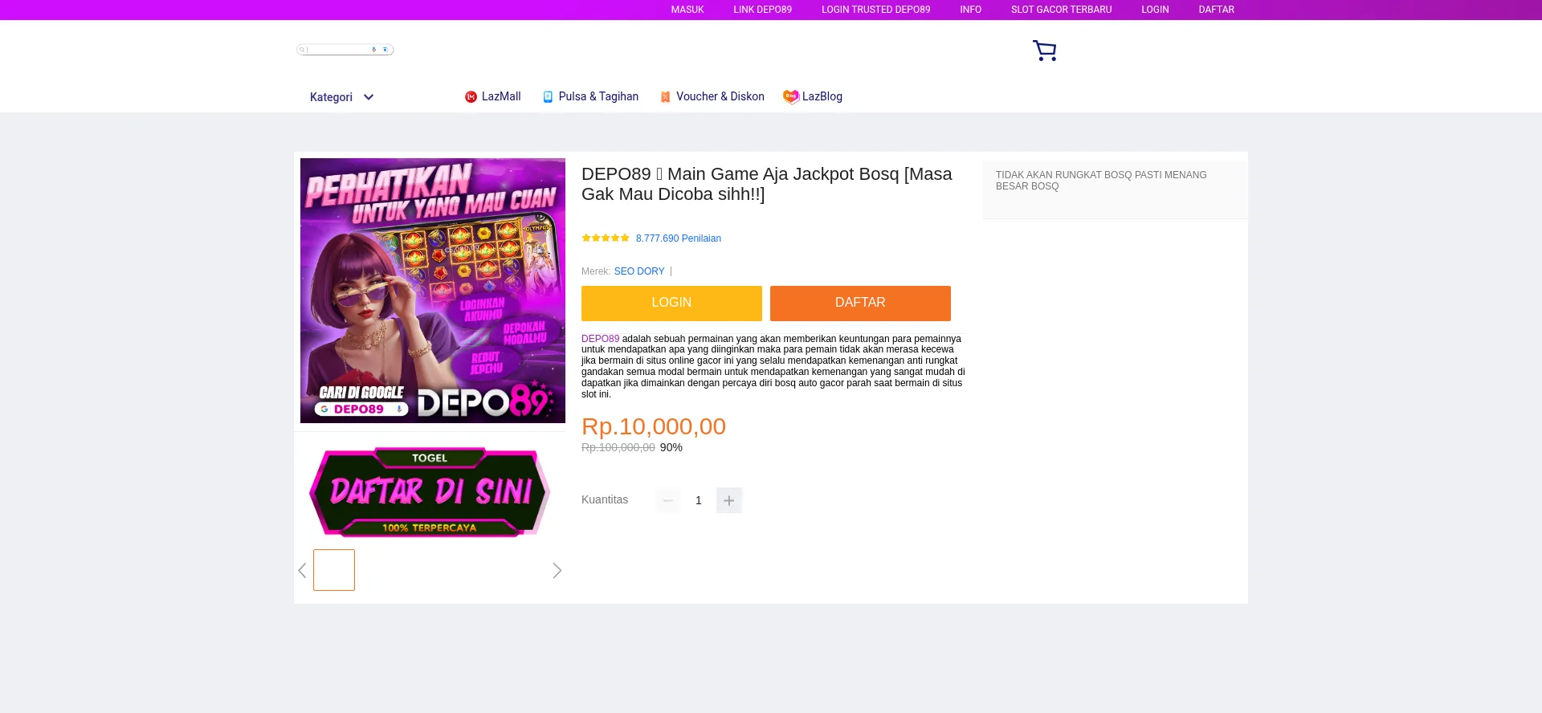Open the LazBlog link text
The height and width of the screenshot is (713, 1542).
tap(822, 96)
